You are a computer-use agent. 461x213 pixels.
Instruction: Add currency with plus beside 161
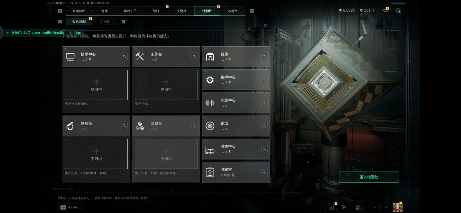[x=373, y=10]
